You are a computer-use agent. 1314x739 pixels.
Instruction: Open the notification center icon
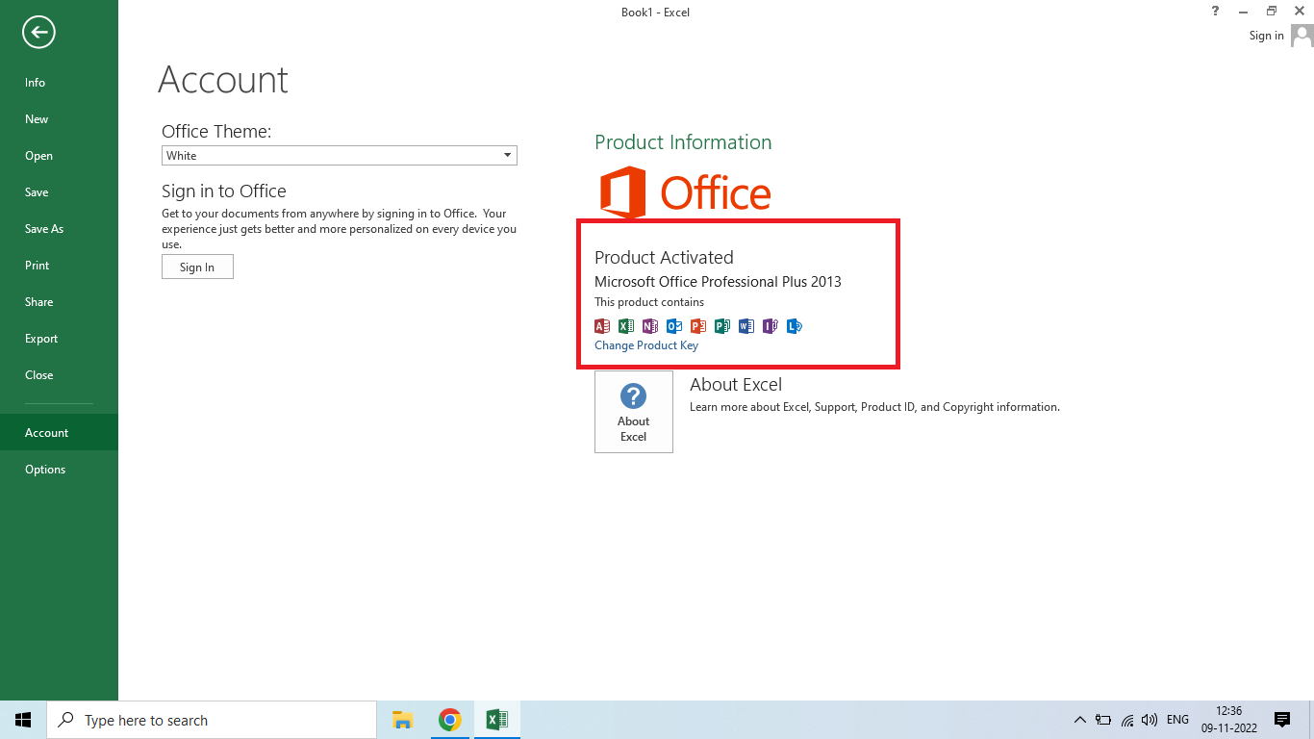click(x=1282, y=720)
